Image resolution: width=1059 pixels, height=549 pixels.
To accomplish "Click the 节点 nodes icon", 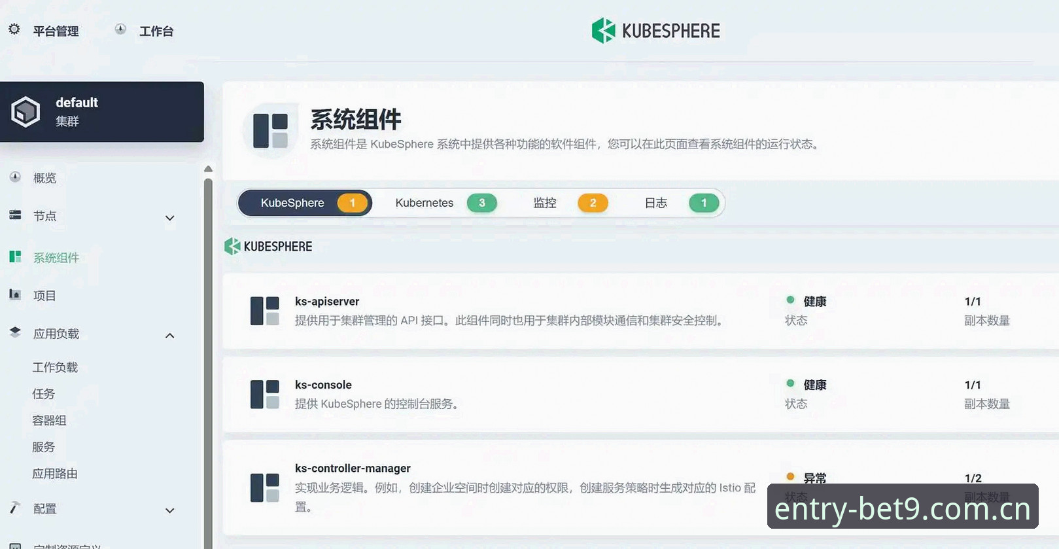I will pyautogui.click(x=15, y=215).
